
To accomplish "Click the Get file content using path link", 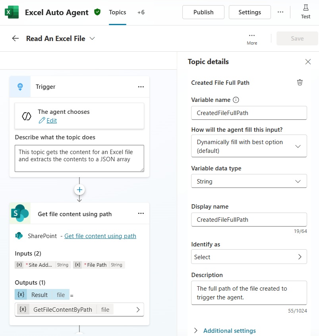I will click(x=100, y=236).
